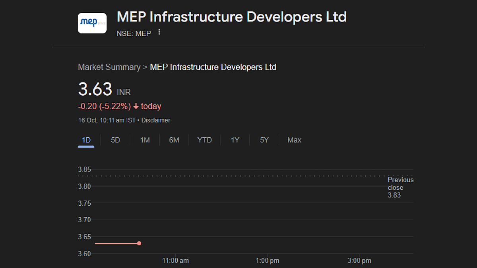Click the red price line on chart
Screen dimensions: 477x268
pyautogui.click(x=115, y=243)
